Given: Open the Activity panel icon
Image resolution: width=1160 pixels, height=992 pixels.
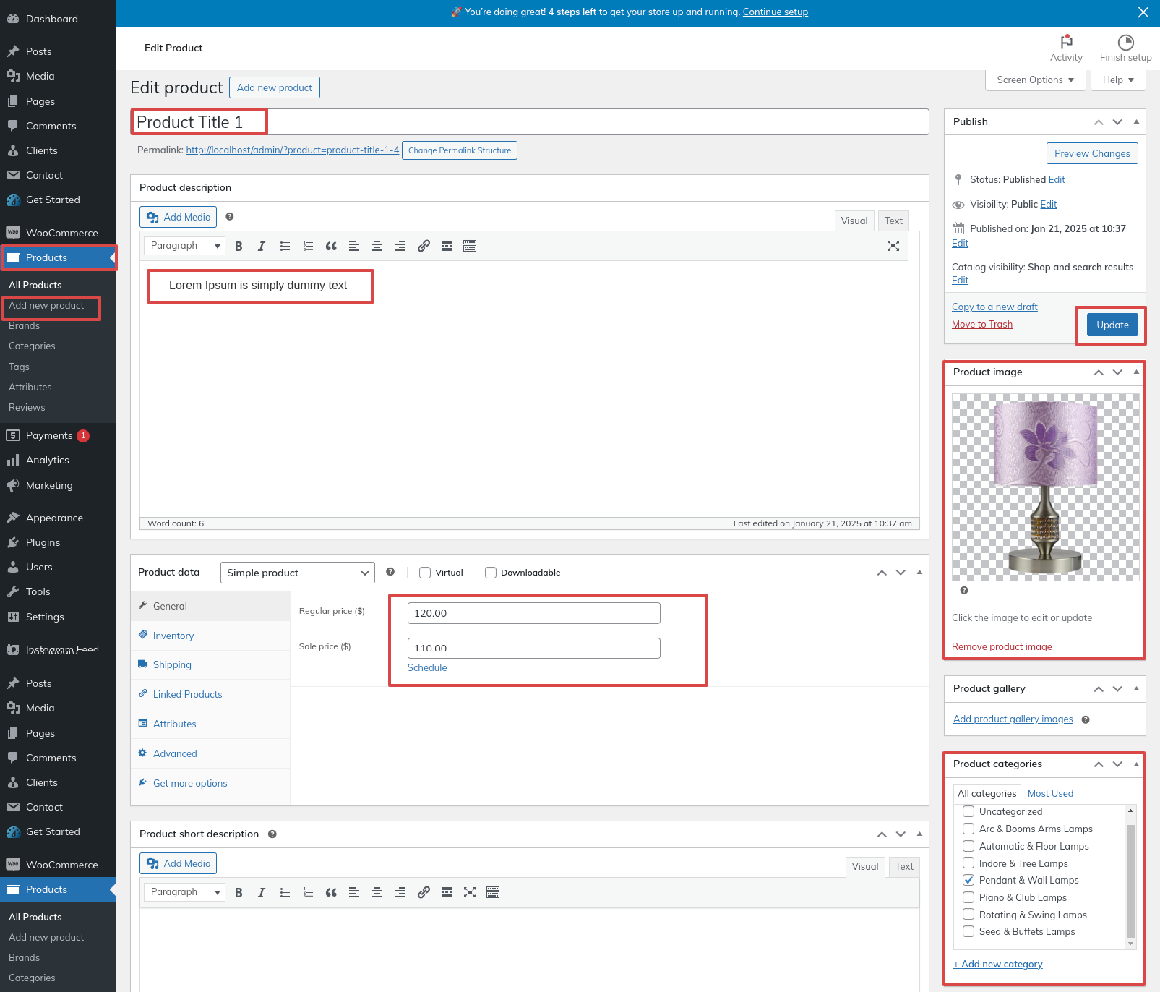Looking at the screenshot, I should (1066, 48).
